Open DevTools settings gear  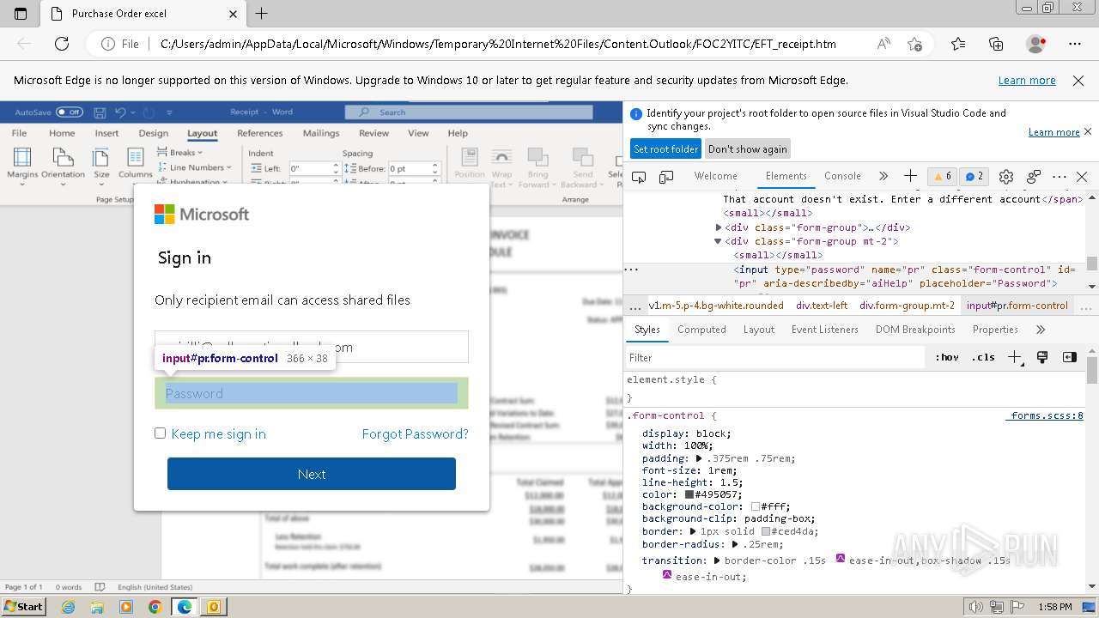pyautogui.click(x=1006, y=176)
